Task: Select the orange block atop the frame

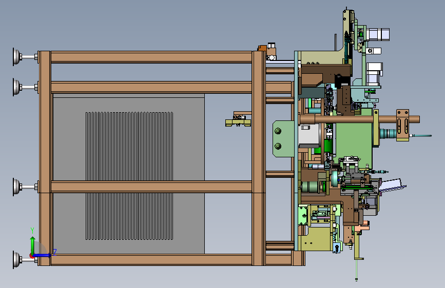Action: [x=262, y=48]
